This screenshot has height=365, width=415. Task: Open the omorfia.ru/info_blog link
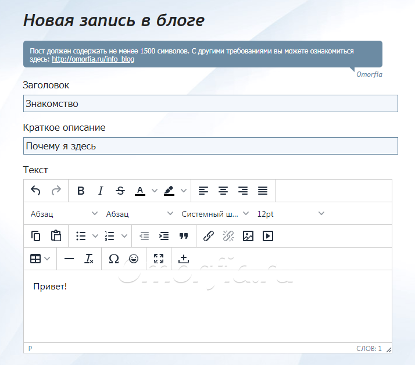click(93, 59)
